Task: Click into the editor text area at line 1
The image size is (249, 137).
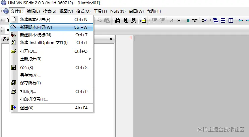Action: pos(191,38)
